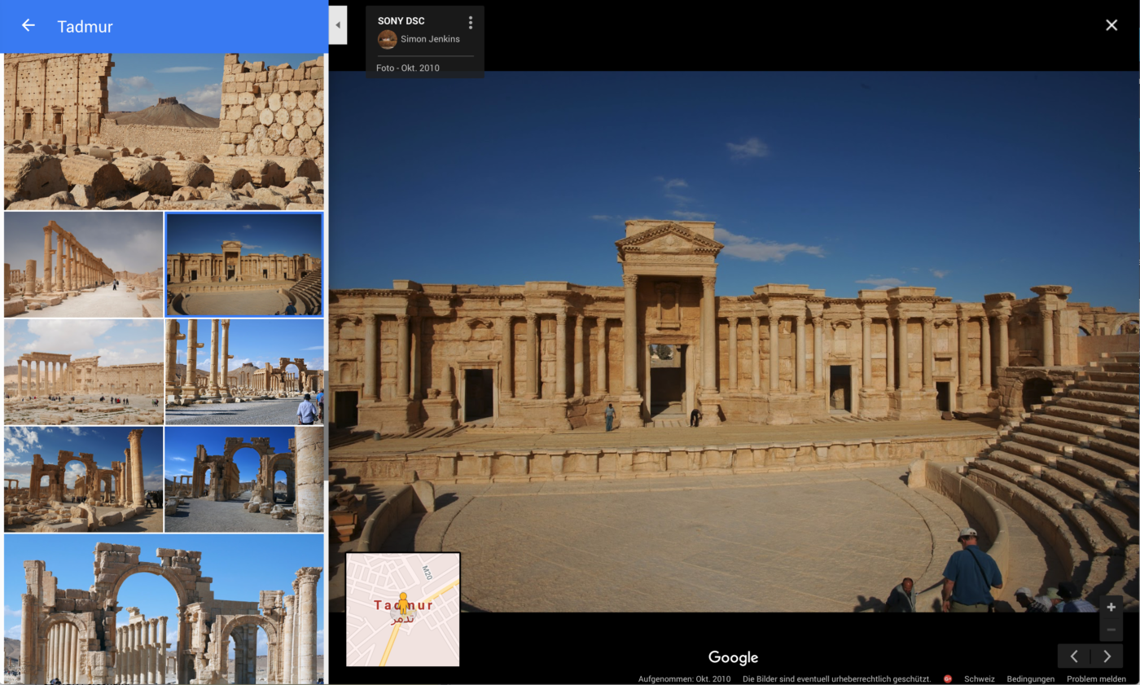Click the back arrow next to Tadmur
The width and height of the screenshot is (1140, 685).
point(28,25)
